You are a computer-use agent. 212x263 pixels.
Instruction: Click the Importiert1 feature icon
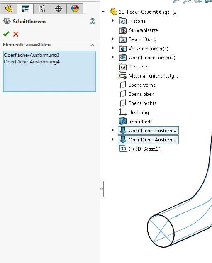coord(123,121)
